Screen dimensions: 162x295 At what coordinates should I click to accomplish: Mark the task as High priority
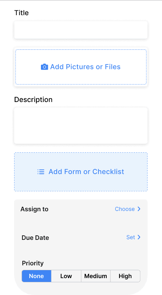(x=125, y=276)
